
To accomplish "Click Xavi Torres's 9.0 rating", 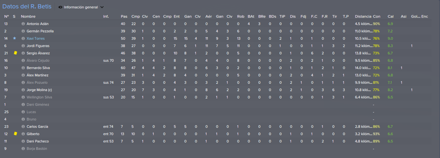I will click(x=390, y=39).
